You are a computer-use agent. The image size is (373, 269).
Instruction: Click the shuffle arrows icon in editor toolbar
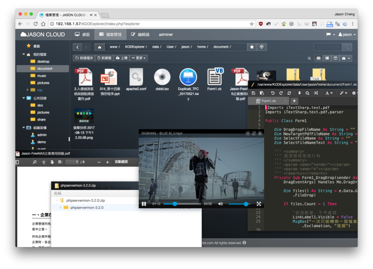316,93
